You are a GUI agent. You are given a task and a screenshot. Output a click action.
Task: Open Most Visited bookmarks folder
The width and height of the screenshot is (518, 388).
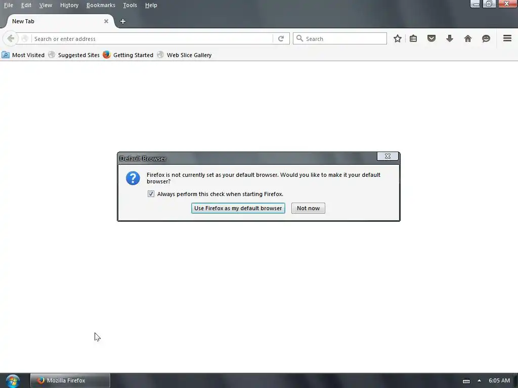[23, 55]
